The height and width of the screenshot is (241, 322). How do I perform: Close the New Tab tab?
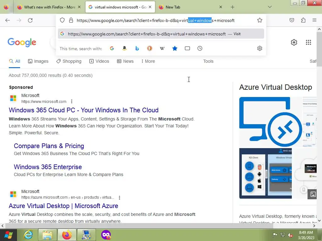220,7
